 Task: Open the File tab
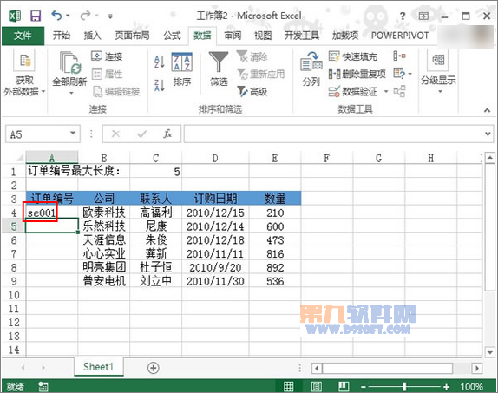tap(23, 36)
